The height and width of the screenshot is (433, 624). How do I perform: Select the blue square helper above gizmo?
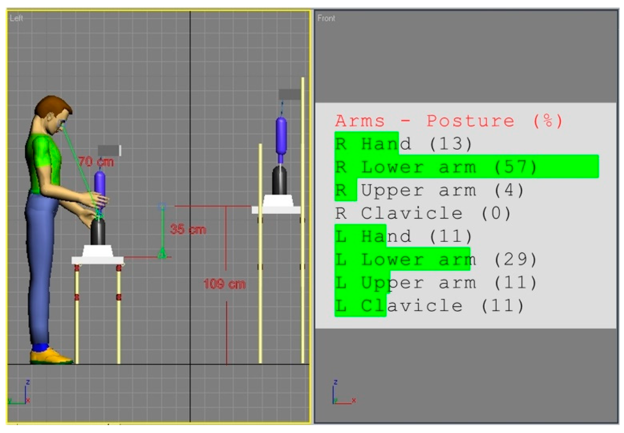tap(162, 206)
